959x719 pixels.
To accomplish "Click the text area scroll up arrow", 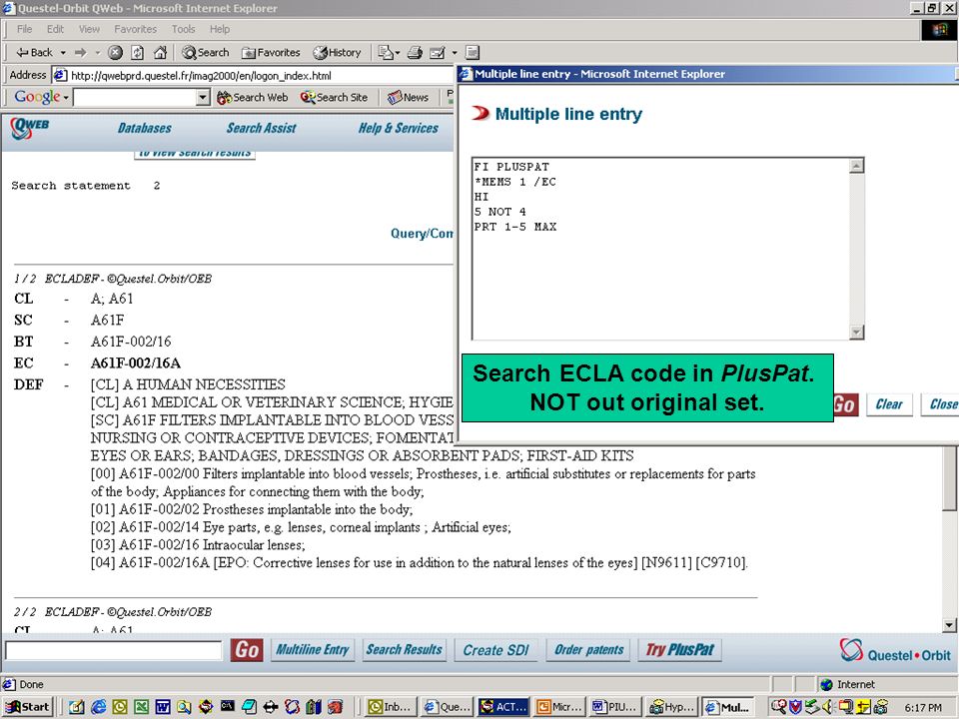I will (x=857, y=165).
